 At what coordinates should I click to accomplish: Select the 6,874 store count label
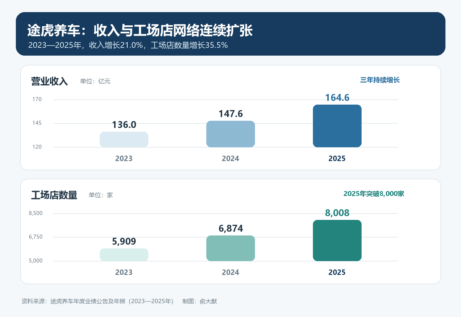[231, 229]
